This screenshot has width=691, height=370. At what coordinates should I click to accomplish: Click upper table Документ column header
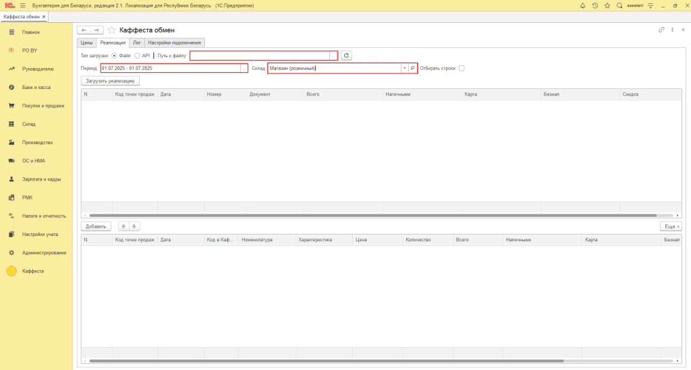(275, 94)
